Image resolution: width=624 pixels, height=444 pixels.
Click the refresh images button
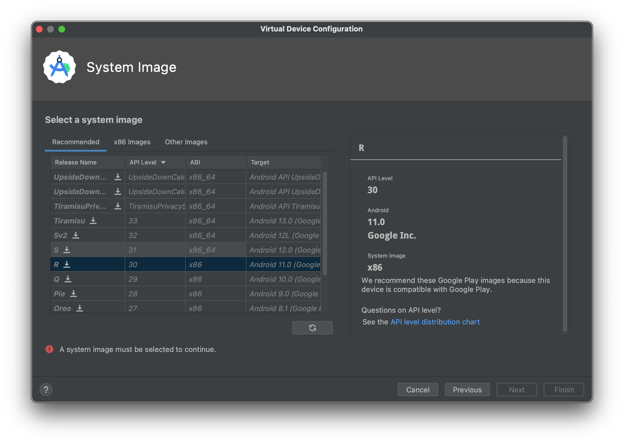pyautogui.click(x=312, y=328)
